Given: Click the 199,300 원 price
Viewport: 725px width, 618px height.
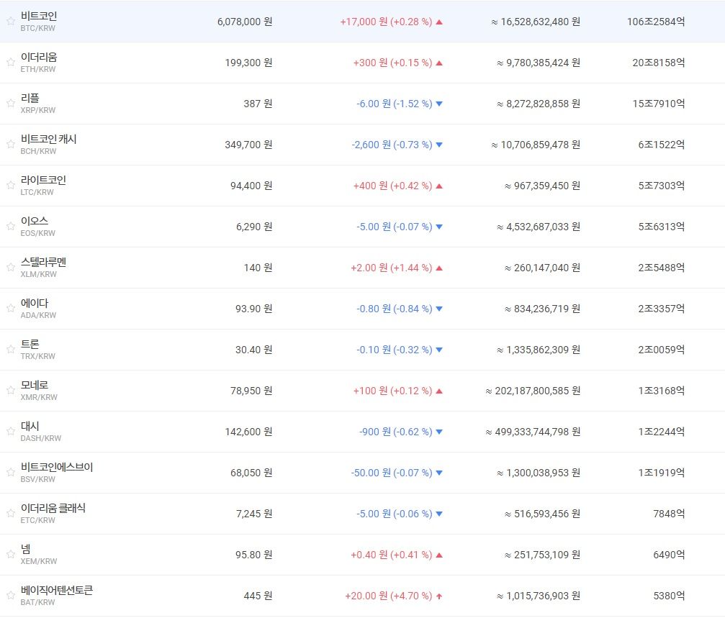Looking at the screenshot, I should coord(248,63).
